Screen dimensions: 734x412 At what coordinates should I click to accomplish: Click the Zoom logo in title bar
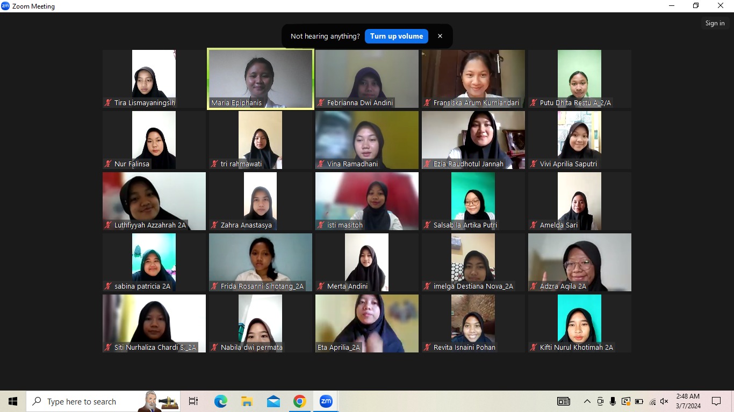coord(5,6)
